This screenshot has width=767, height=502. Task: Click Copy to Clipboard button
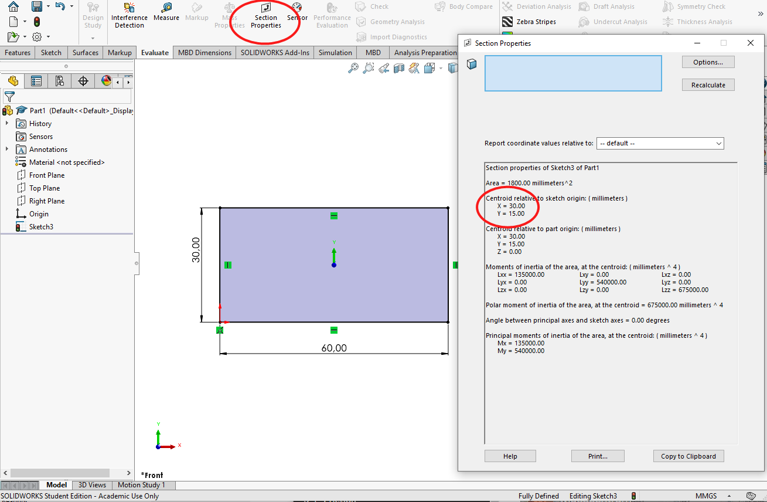coord(688,456)
